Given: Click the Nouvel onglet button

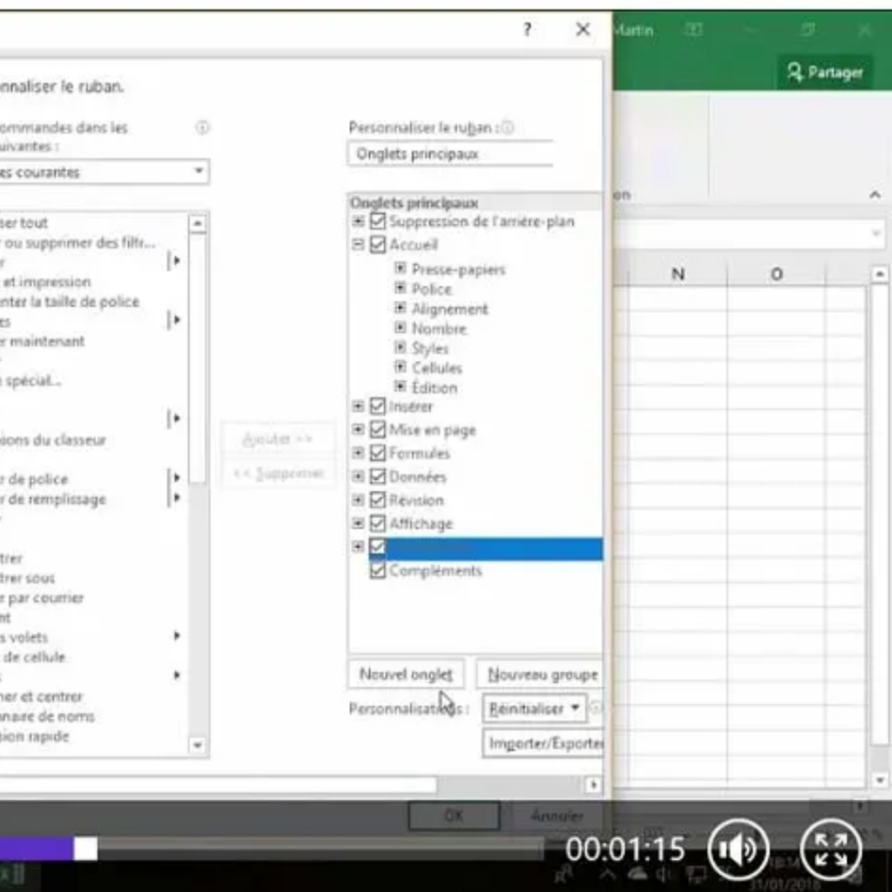Looking at the screenshot, I should tap(406, 674).
